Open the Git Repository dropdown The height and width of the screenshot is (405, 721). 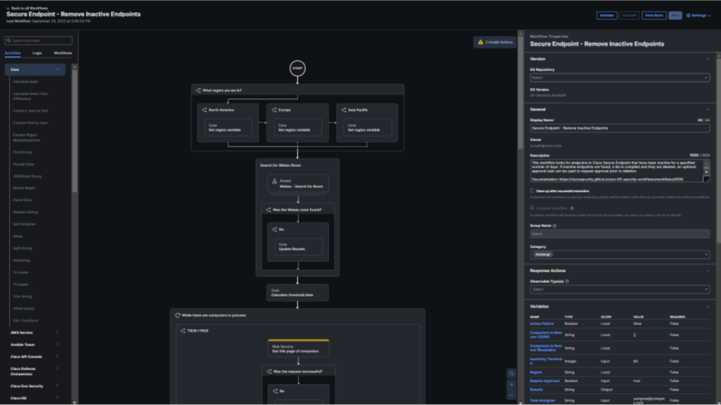coord(619,77)
